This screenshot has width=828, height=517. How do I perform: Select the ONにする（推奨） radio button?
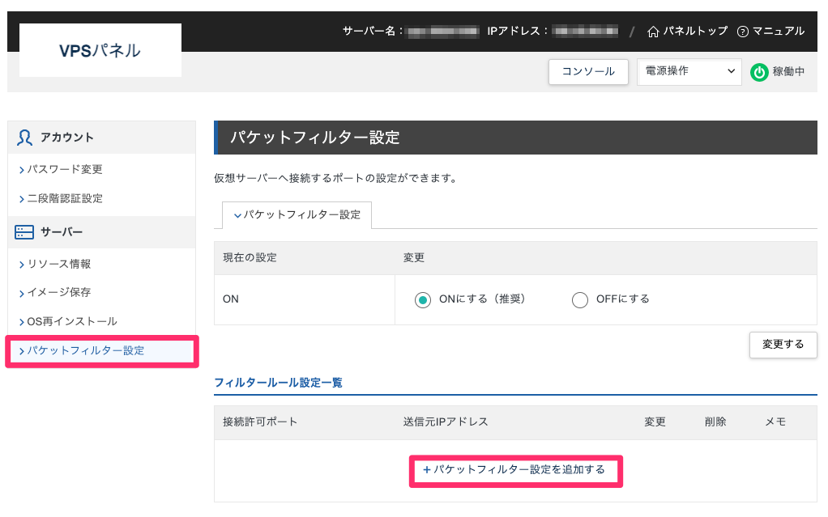[x=422, y=299]
